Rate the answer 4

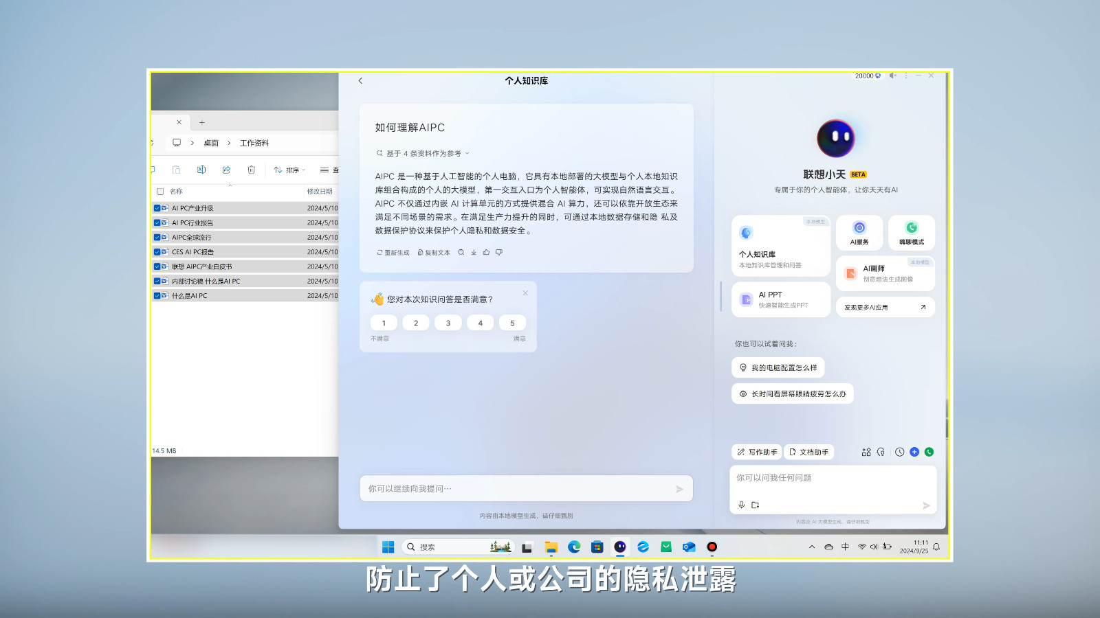tap(480, 323)
